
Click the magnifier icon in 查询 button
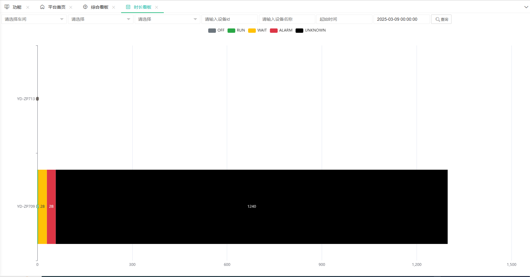(438, 19)
